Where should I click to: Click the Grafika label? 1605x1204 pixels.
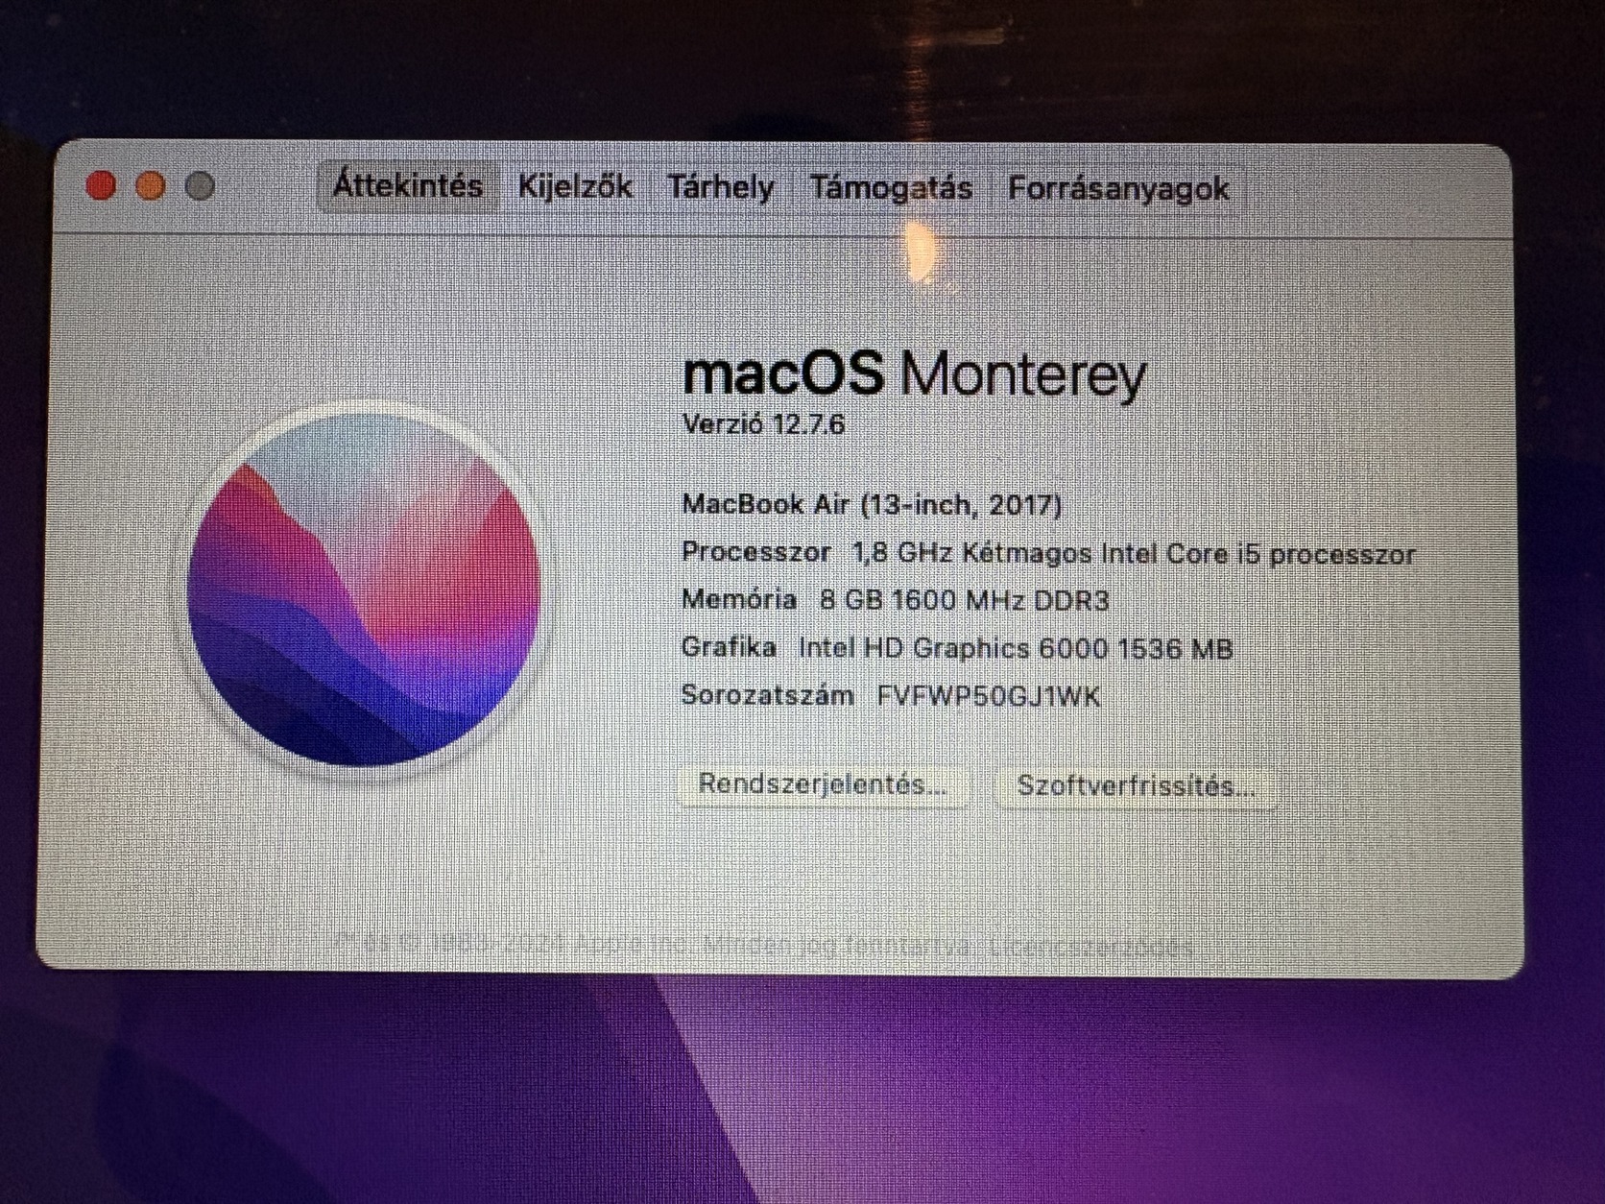(x=729, y=647)
